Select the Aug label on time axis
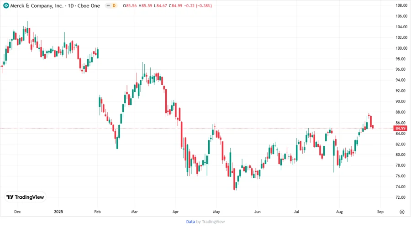 [339, 212]
